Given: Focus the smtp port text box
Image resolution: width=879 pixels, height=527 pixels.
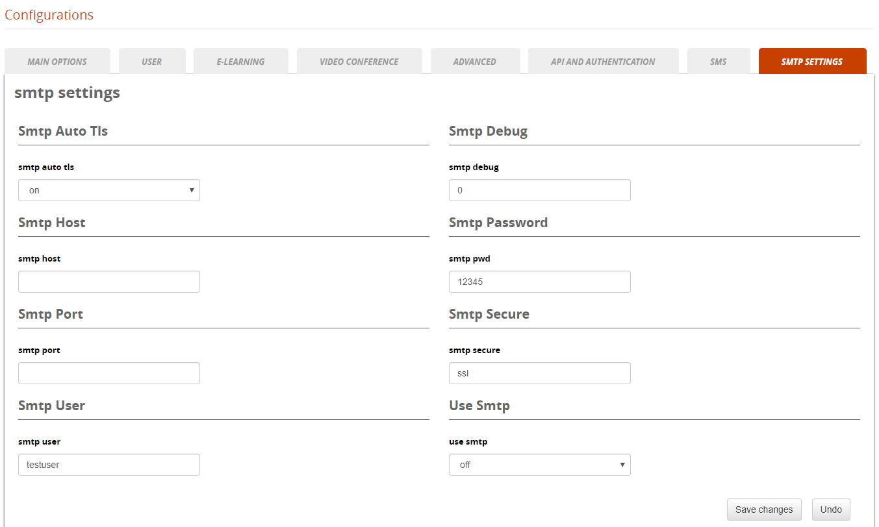Looking at the screenshot, I should point(108,374).
